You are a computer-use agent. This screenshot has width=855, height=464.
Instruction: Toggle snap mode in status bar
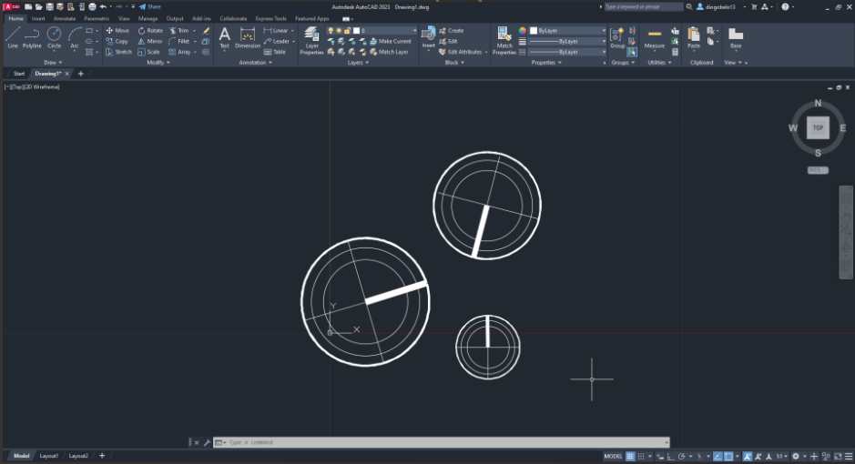(x=643, y=456)
